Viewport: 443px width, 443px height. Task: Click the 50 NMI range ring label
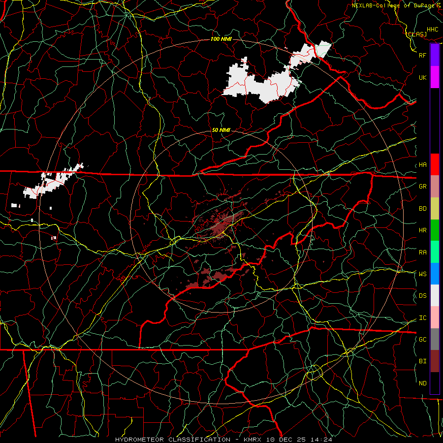point(221,130)
